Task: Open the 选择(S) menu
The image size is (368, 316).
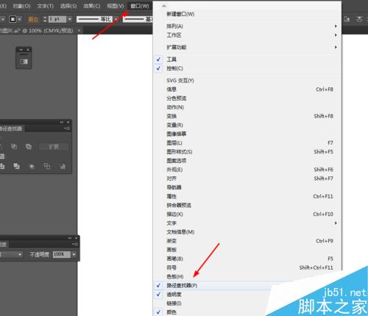Action: click(68, 6)
